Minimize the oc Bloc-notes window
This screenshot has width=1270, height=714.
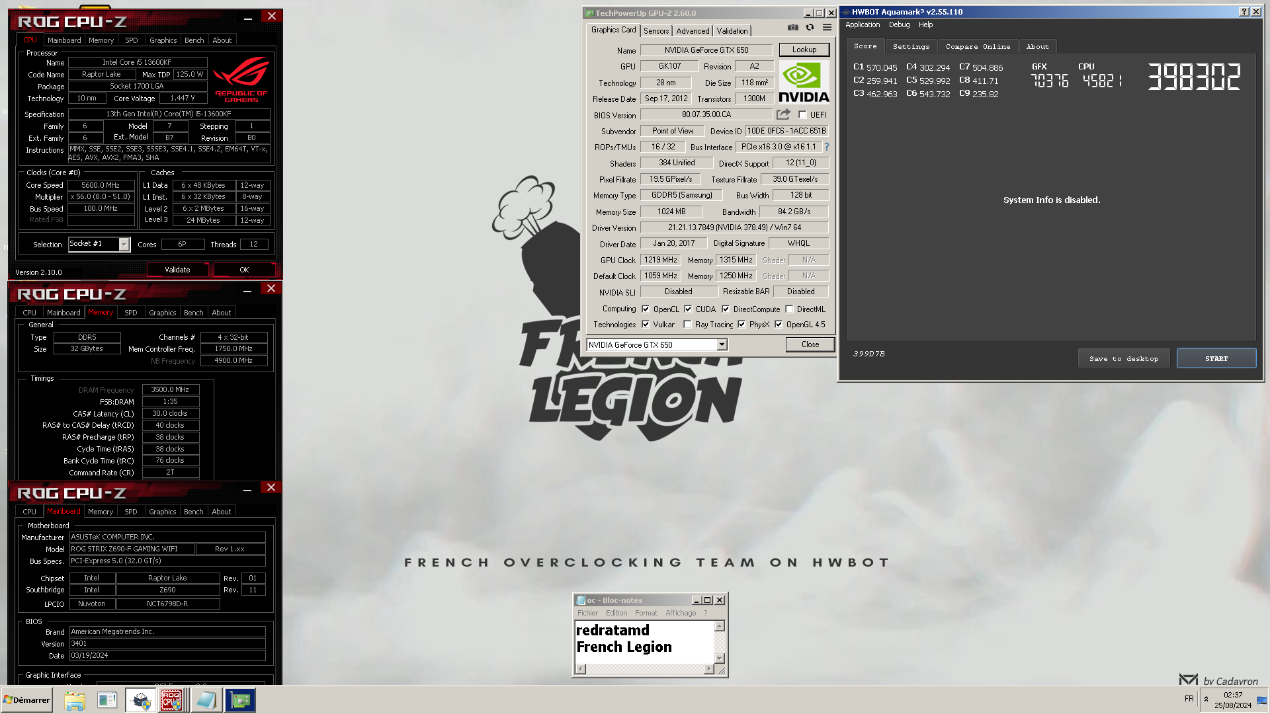tap(696, 600)
